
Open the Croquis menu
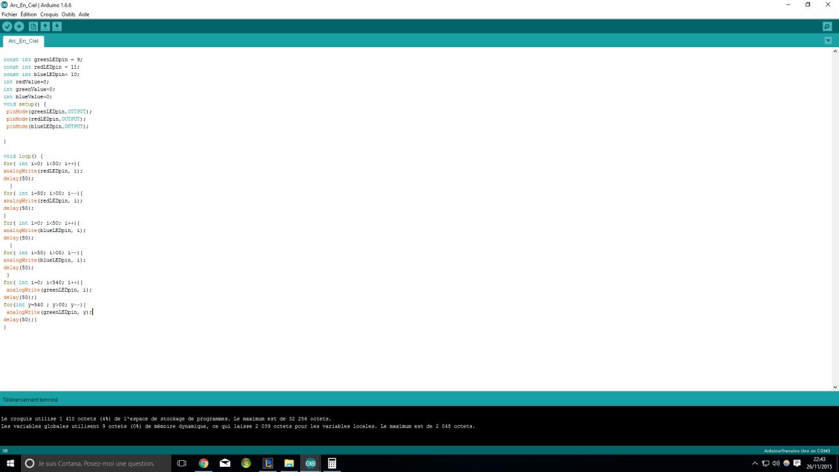[49, 14]
